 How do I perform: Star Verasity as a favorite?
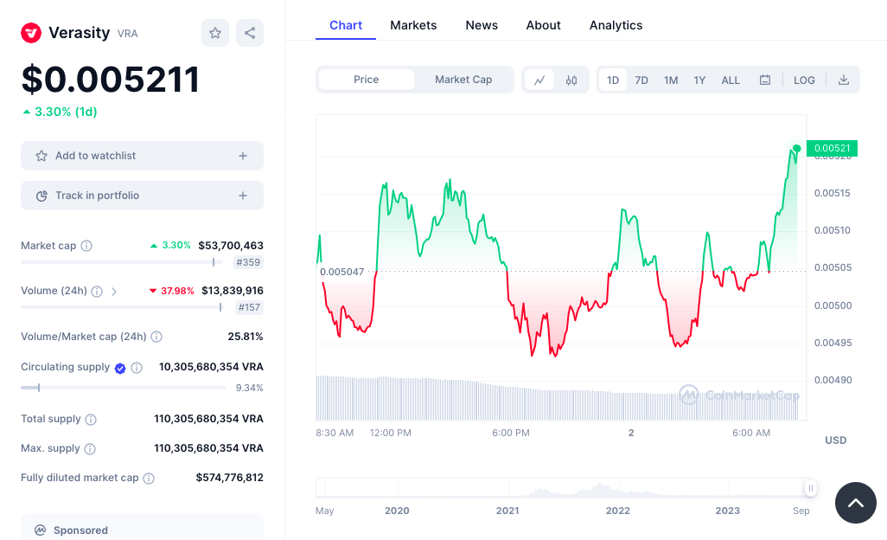click(x=215, y=33)
